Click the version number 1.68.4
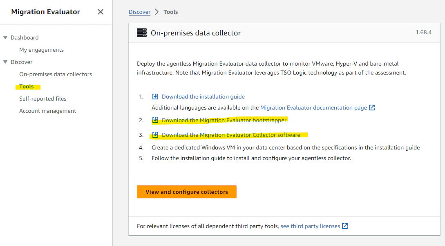The width and height of the screenshot is (445, 246). click(x=423, y=32)
